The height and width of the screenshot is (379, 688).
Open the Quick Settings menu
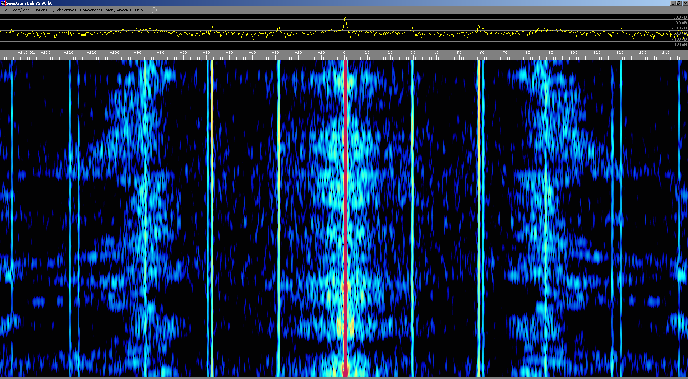[64, 10]
